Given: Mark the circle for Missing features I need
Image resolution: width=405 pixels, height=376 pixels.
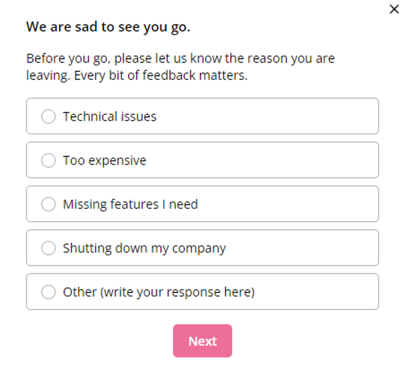Looking at the screenshot, I should 49,204.
